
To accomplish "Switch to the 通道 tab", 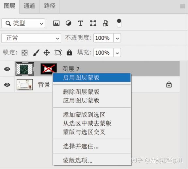I will tap(29, 6).
